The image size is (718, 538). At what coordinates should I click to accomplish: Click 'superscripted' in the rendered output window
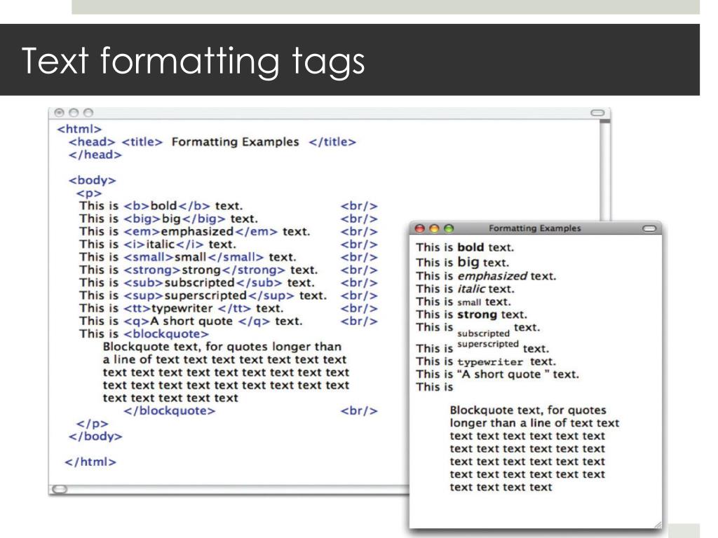coord(488,344)
